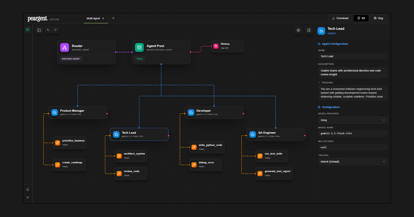414x217 pixels.
Task: Click the undo arrow in canvas toolbar
Action: pos(48,30)
